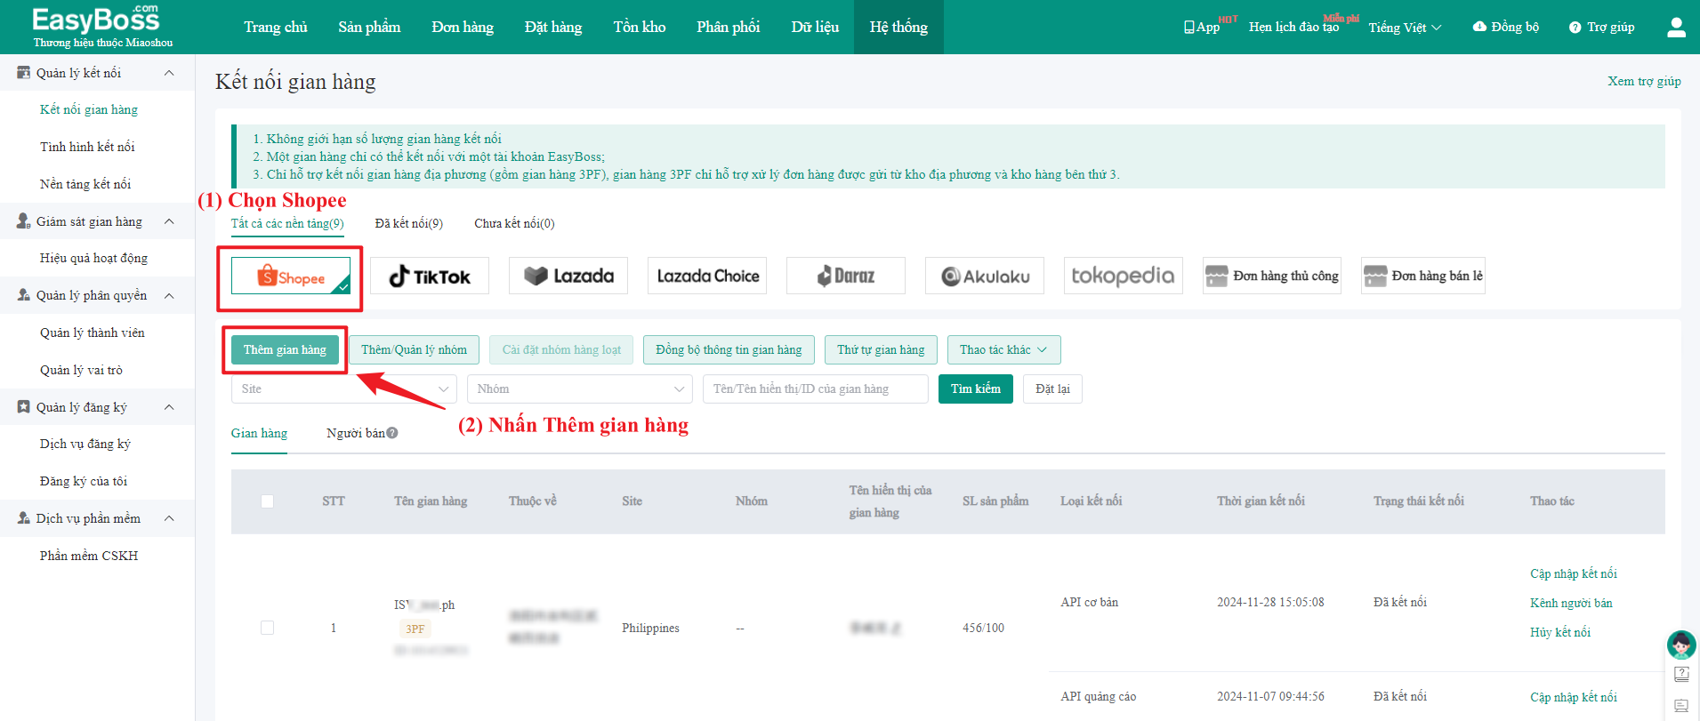Image resolution: width=1700 pixels, height=721 pixels.
Task: Open Trợ giúp help in the header
Action: tap(1601, 28)
